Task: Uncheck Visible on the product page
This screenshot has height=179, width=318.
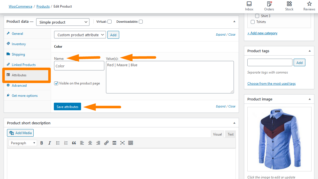Action: [x=56, y=83]
